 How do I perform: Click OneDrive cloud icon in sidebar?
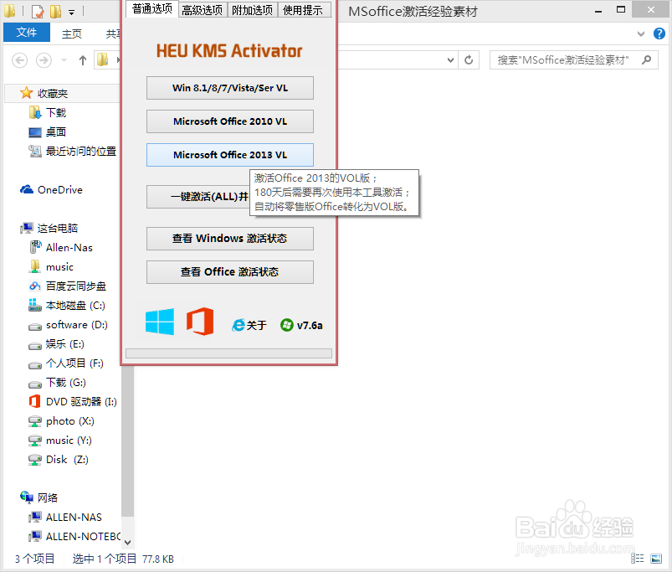[27, 189]
